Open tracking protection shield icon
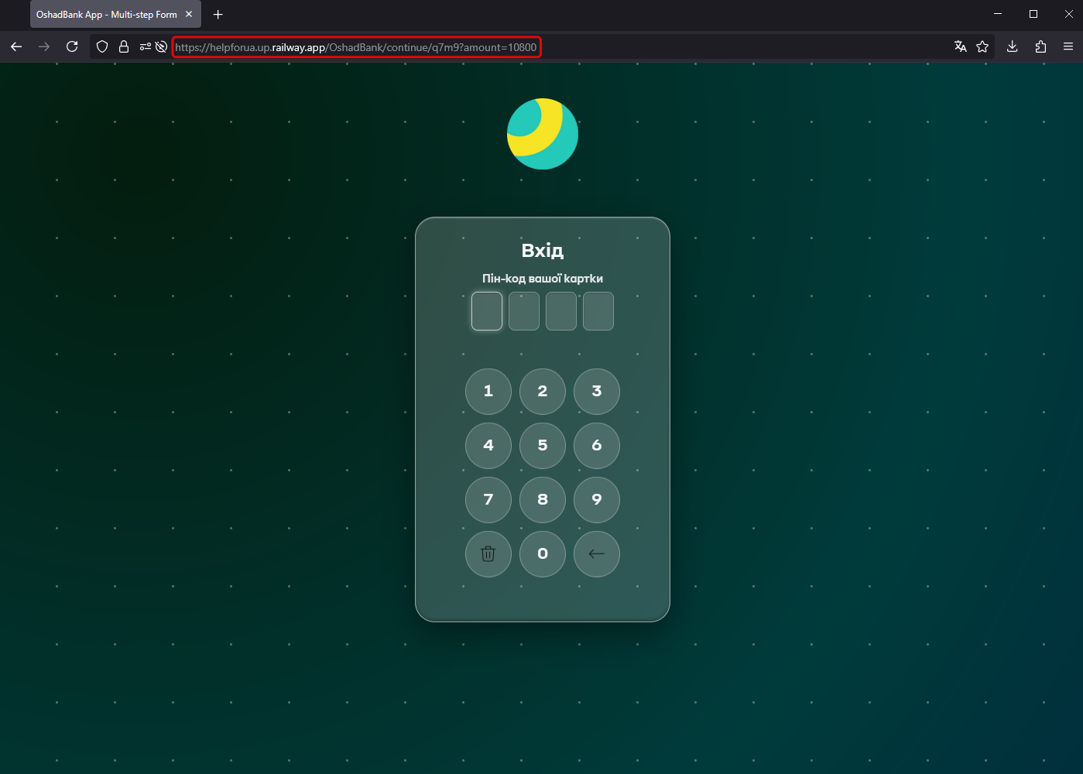 102,46
